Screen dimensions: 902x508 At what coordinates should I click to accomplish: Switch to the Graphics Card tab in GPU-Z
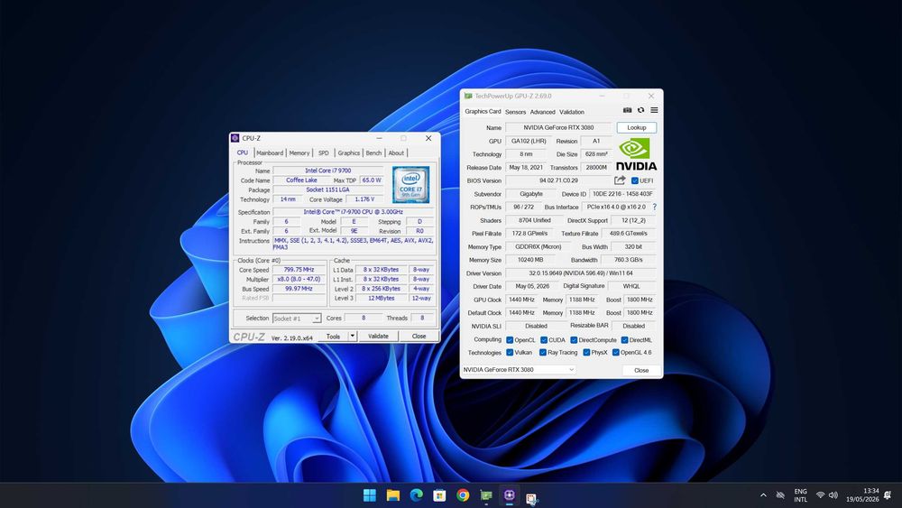(x=483, y=112)
